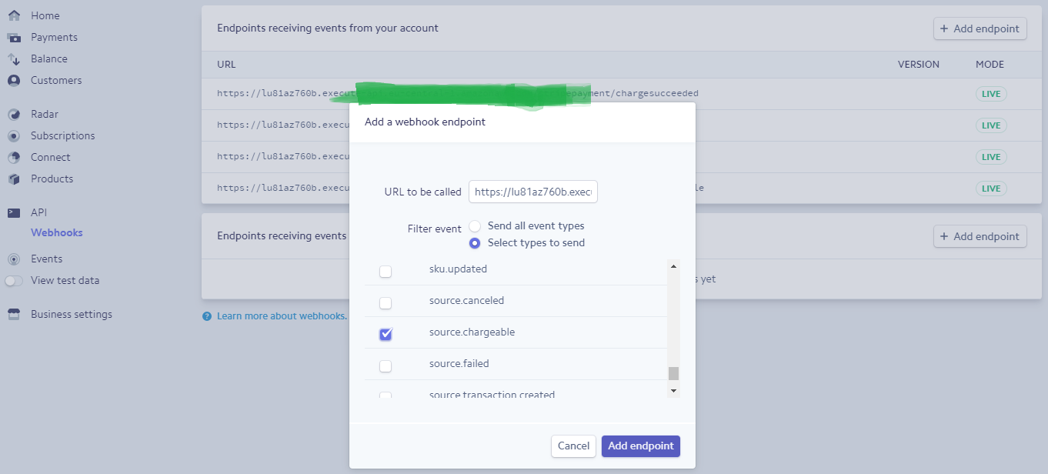This screenshot has width=1048, height=474.
Task: Click the Home icon in sidebar
Action: [x=14, y=15]
